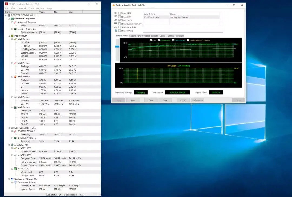Click the speed icon above Download Spe...
Screen dimensions: 292x197
click(15, 182)
